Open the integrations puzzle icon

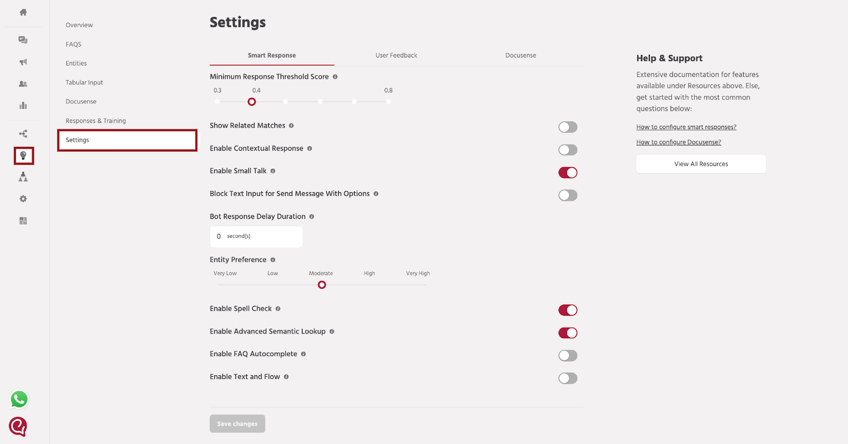tap(23, 221)
